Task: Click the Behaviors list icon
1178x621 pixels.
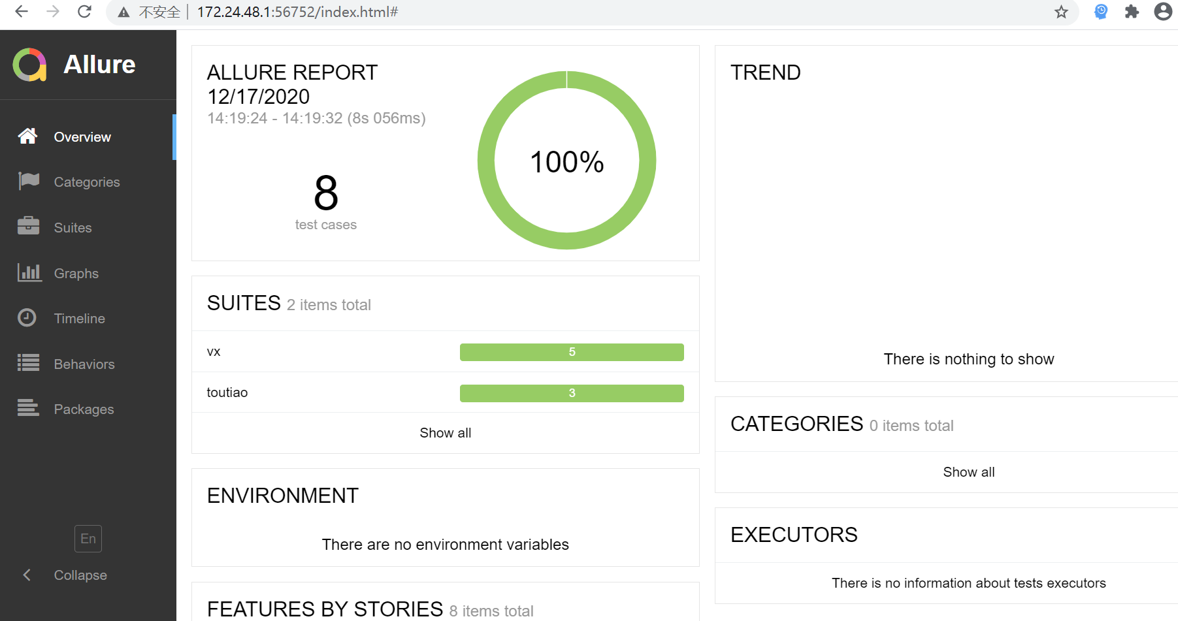Action: point(28,363)
